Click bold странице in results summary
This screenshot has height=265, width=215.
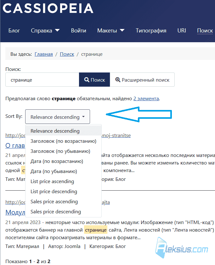click(x=64, y=99)
